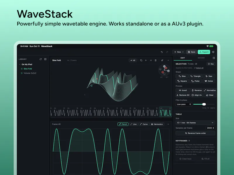Apply the Sine shape
The height and width of the screenshot is (175, 234).
[x=182, y=76]
